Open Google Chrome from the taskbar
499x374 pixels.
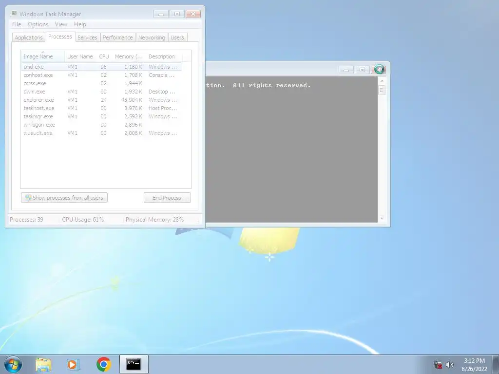tap(103, 364)
